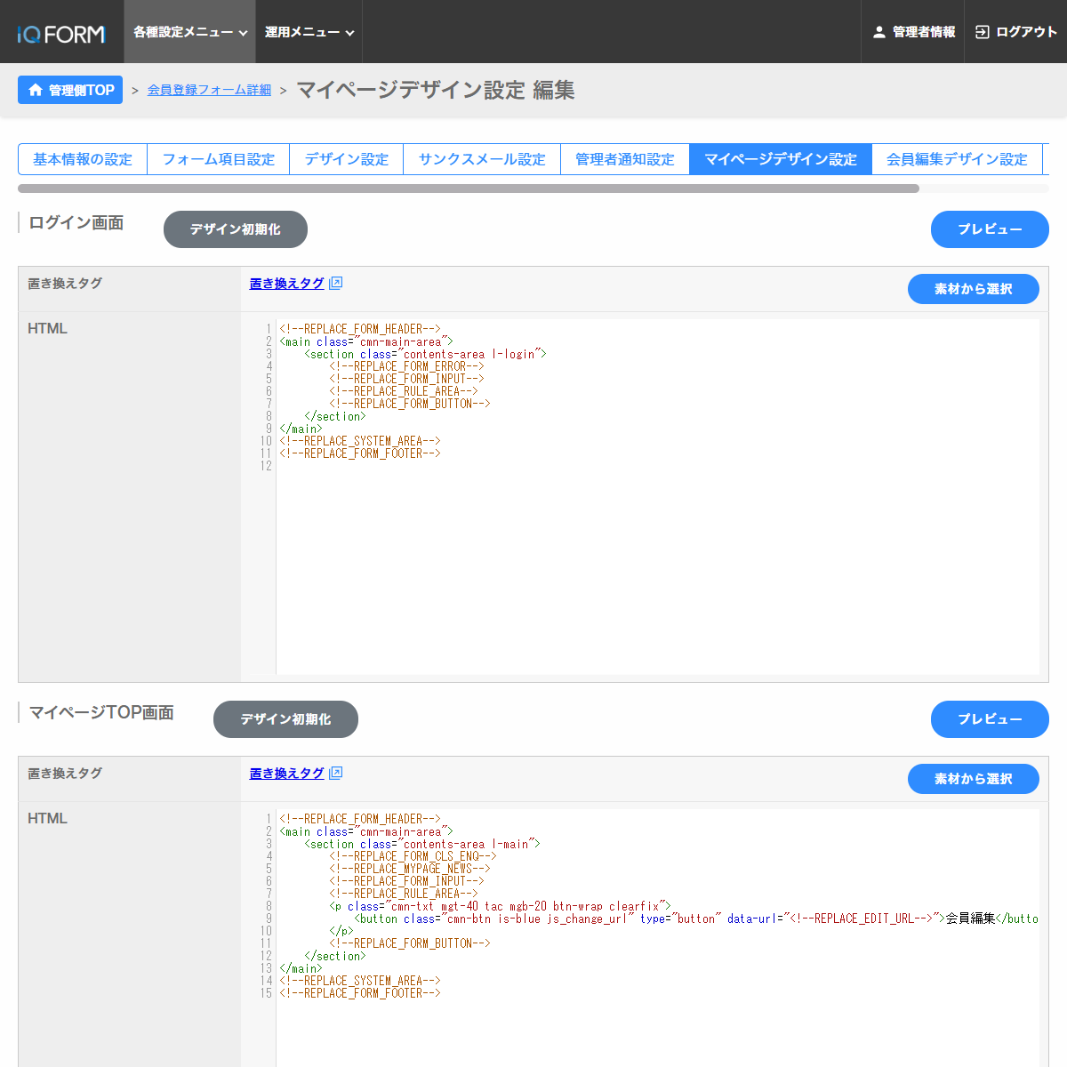
Task: Switch to 会員編集デザイン設定 tab
Action: click(x=957, y=158)
